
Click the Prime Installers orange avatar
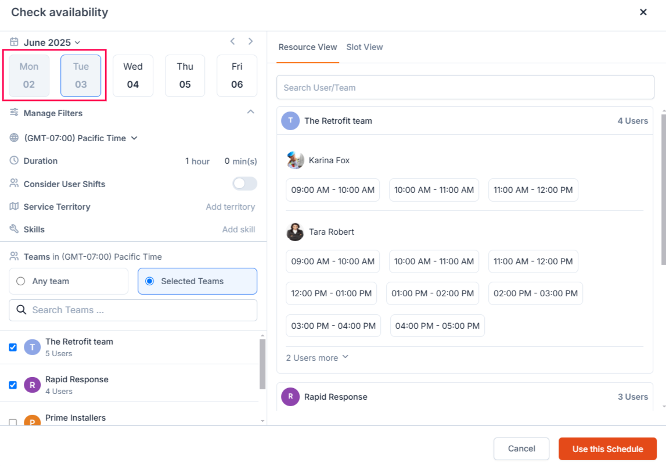(33, 420)
